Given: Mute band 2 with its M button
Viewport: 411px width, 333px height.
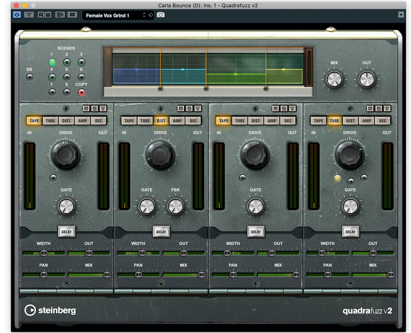Looking at the screenshot, I should 181,108.
